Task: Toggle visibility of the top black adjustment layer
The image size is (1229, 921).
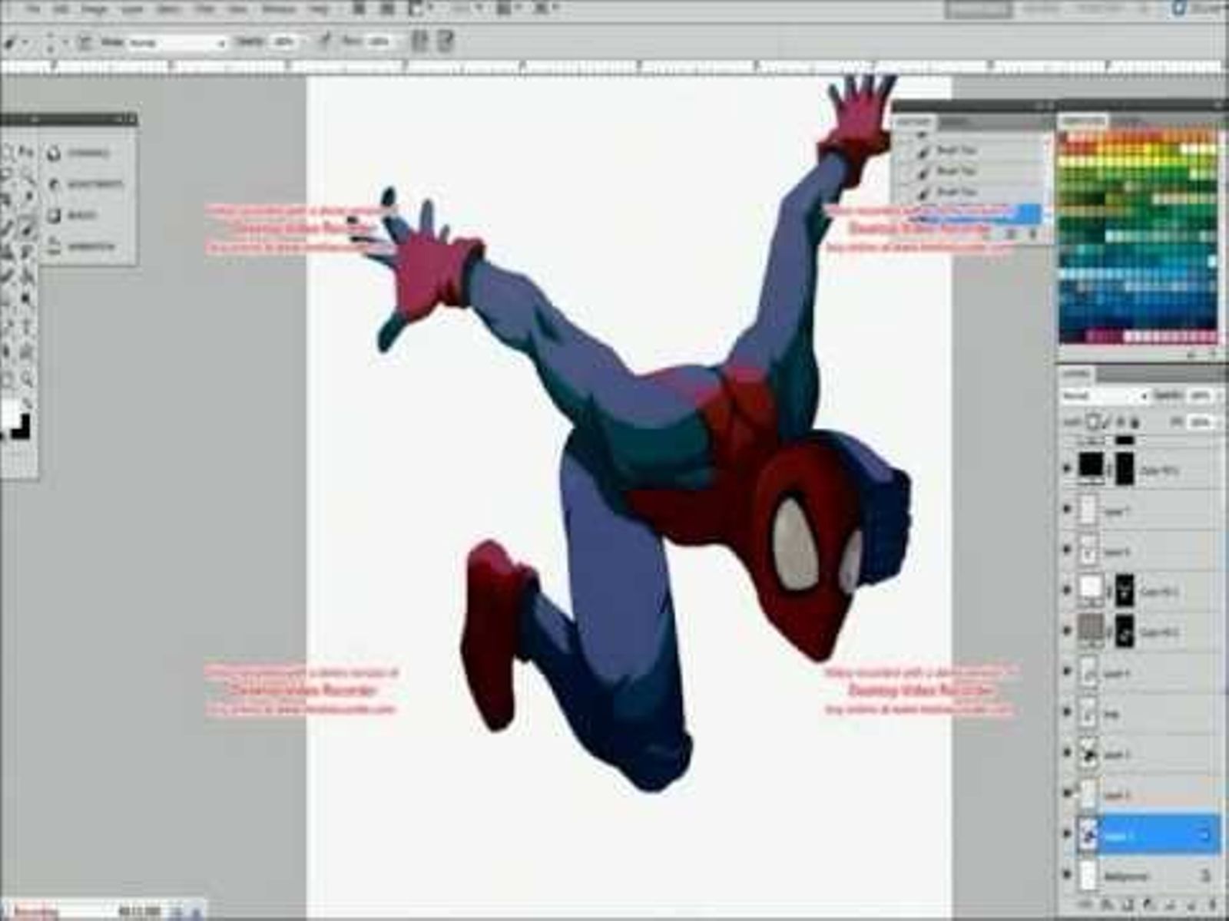Action: tap(1066, 468)
